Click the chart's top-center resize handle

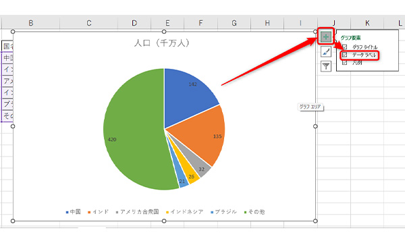point(164,32)
